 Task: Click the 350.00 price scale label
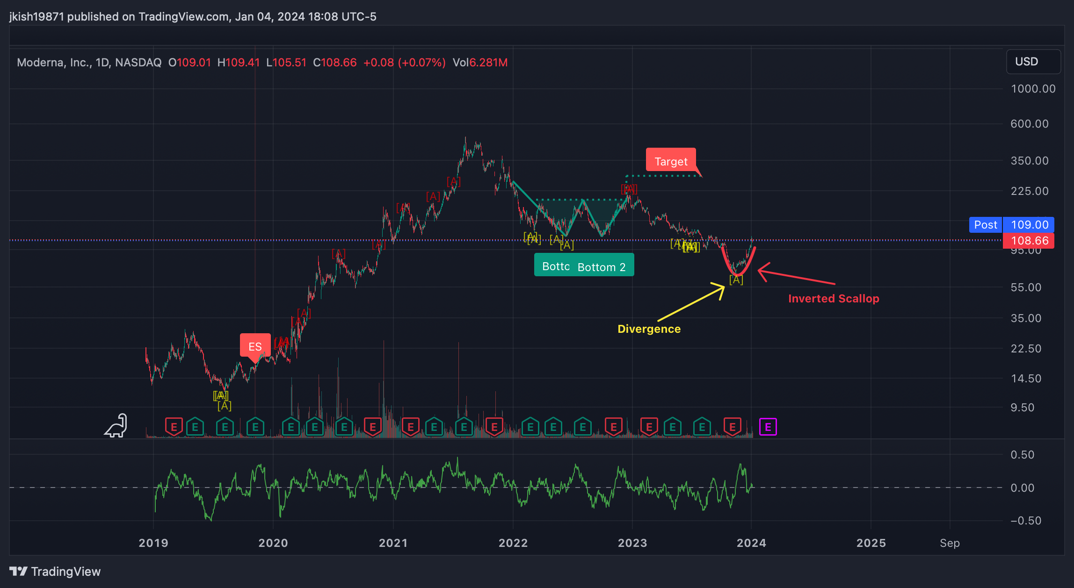click(1030, 161)
